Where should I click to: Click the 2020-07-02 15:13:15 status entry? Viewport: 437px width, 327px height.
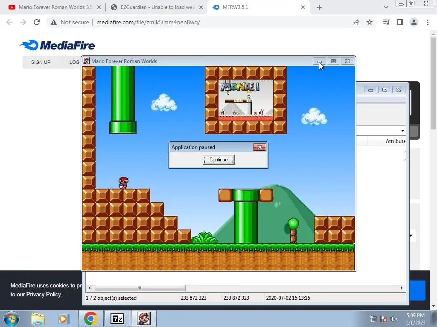coord(288,298)
